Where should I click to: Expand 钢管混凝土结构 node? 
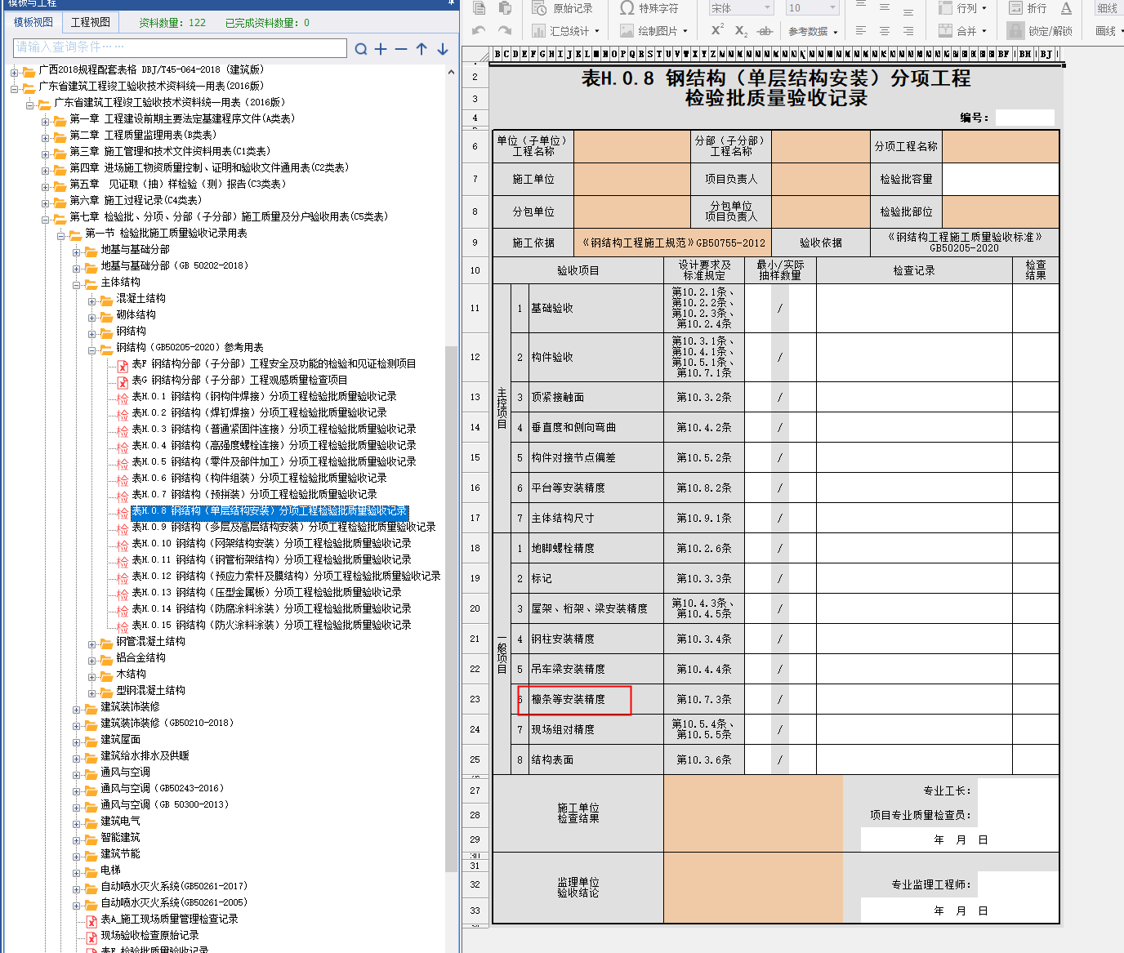[x=92, y=643]
